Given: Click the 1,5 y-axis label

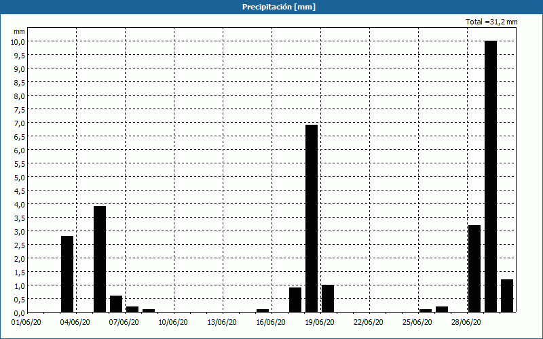Looking at the screenshot, I should click(20, 273).
